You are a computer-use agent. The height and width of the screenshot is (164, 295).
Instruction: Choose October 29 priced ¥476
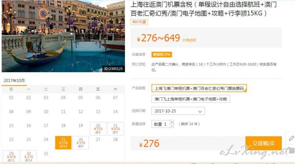tap(11, 156)
